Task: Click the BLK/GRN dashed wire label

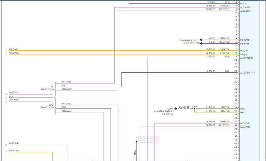Action: pyautogui.click(x=184, y=107)
